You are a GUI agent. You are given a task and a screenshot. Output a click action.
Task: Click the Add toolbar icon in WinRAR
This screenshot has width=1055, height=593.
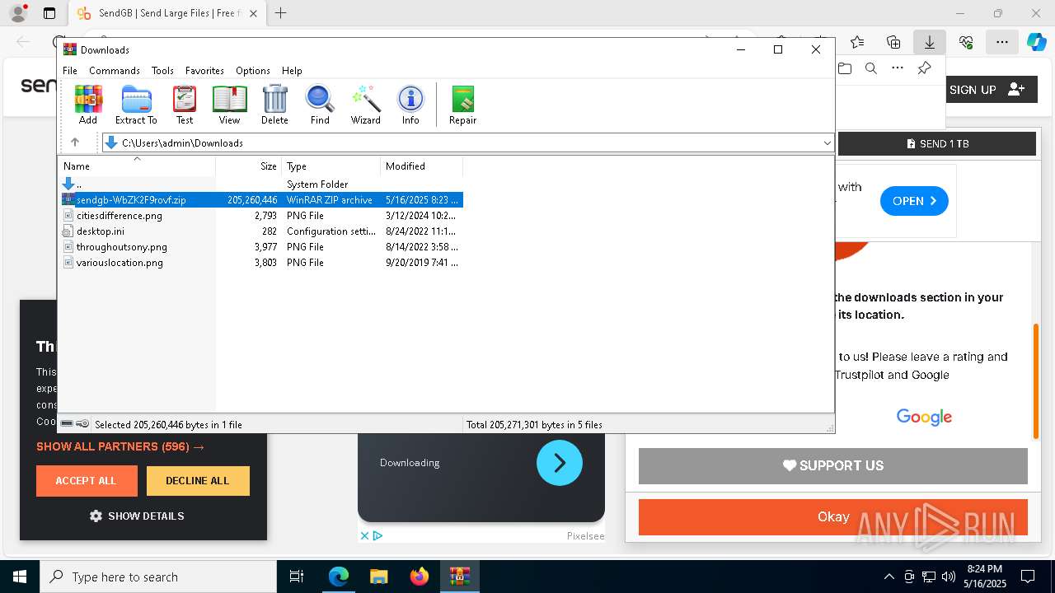pyautogui.click(x=88, y=105)
